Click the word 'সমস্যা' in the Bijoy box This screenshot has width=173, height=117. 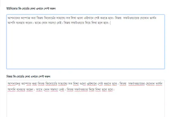[54, 90]
